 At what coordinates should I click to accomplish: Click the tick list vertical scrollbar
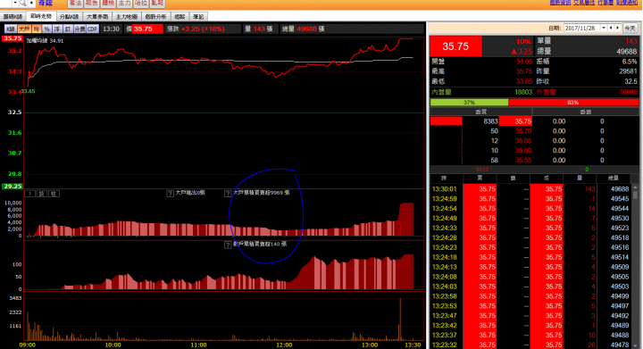coord(635,266)
